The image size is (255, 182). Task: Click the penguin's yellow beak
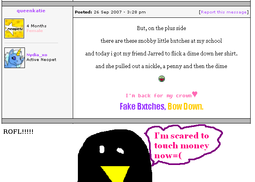[115, 174]
